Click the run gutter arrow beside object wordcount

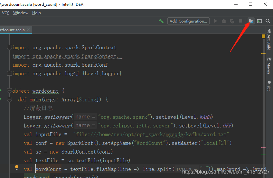tap(1, 90)
